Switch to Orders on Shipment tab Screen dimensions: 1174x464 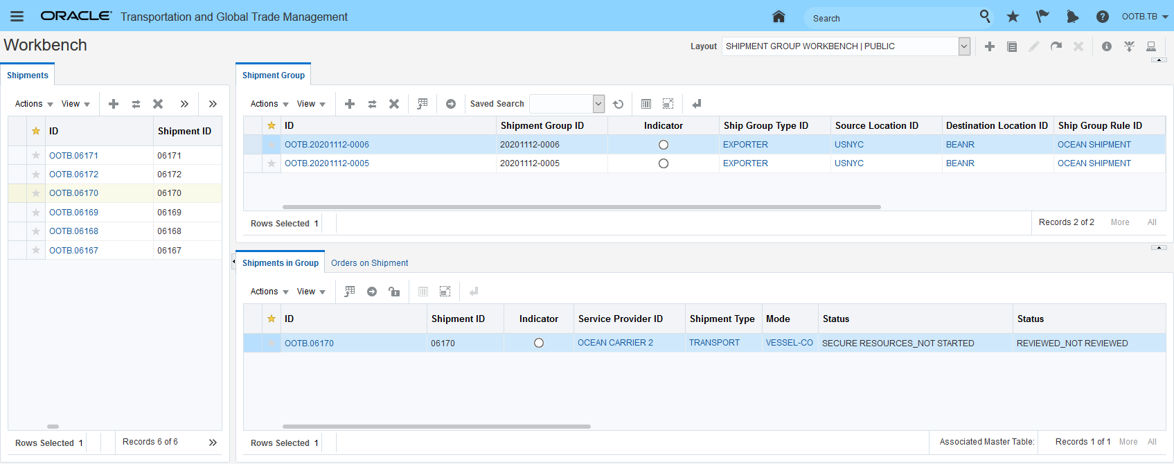[x=369, y=263]
